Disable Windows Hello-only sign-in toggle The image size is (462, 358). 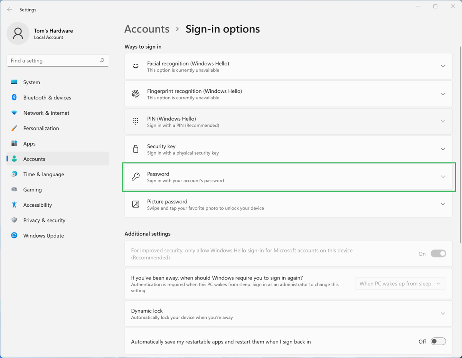pos(438,253)
